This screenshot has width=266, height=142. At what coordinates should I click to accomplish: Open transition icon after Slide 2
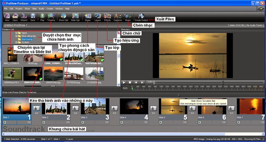click(x=75, y=108)
